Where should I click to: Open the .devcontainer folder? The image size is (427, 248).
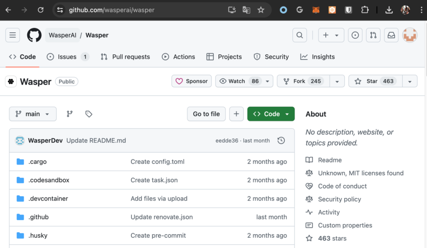[48, 199]
